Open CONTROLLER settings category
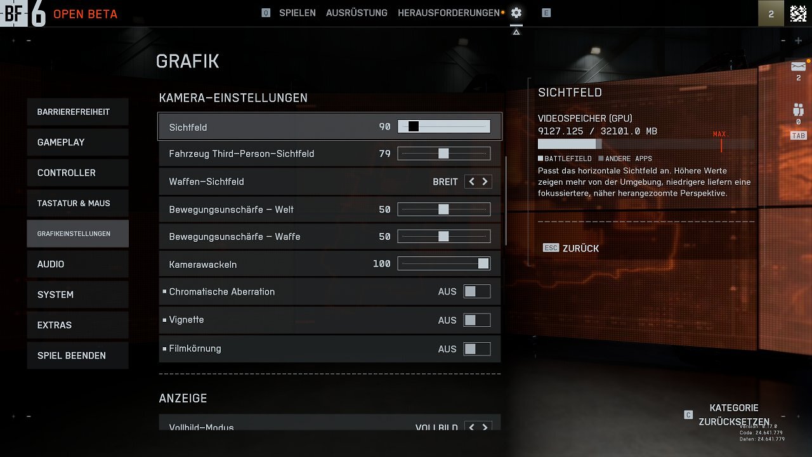 [77, 173]
